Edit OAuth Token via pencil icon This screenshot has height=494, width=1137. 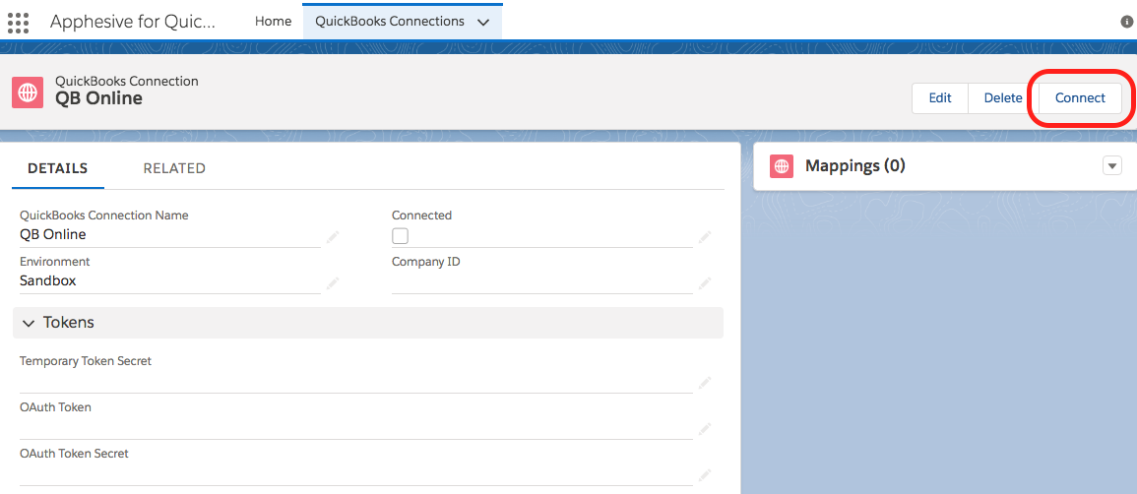click(x=705, y=429)
